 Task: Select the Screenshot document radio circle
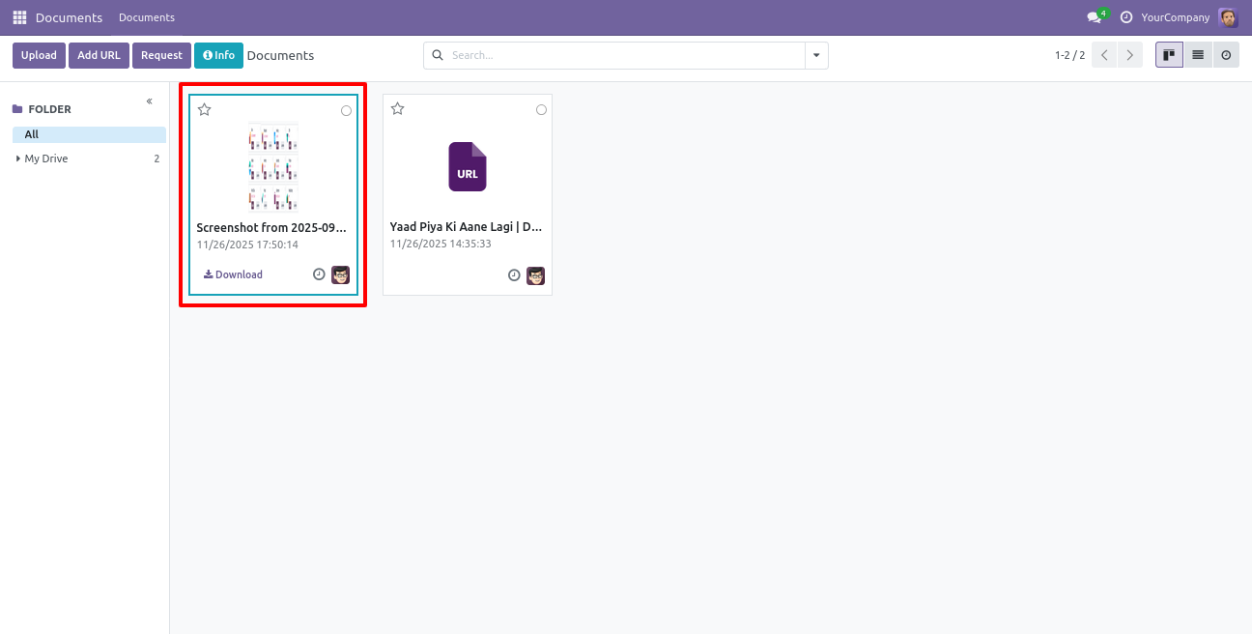[347, 111]
